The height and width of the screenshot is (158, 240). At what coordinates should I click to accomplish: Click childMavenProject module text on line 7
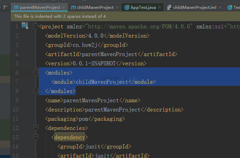(102, 82)
